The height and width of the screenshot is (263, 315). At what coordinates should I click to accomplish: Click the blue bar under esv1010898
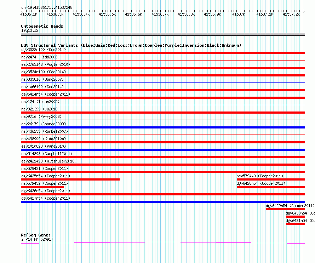tap(163, 150)
